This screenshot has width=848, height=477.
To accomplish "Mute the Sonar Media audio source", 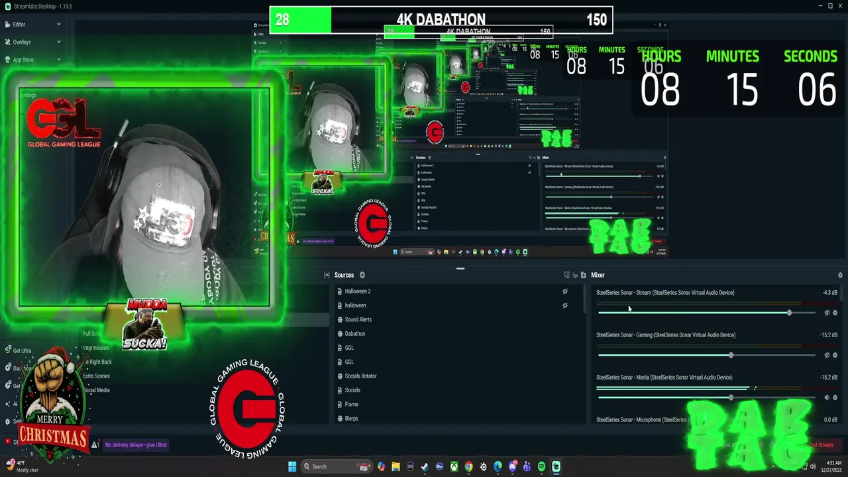I will pos(827,397).
